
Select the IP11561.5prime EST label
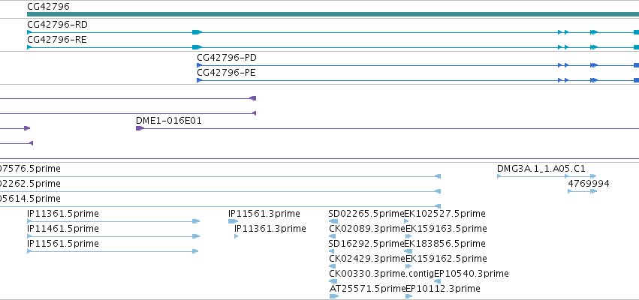pos(63,244)
